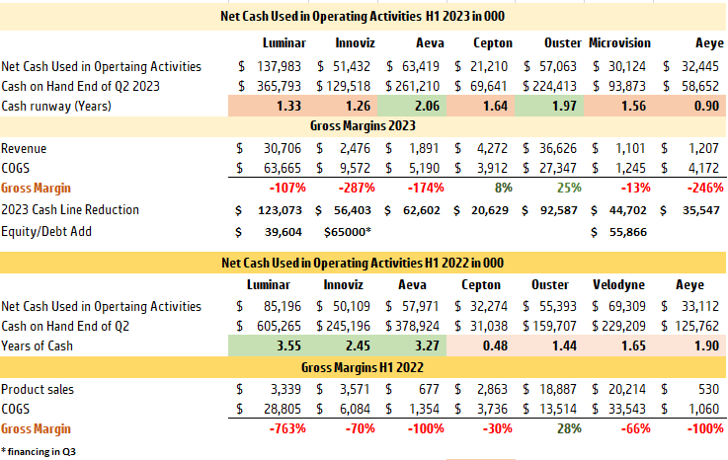
Task: Click the Microvision column header
Action: click(619, 43)
